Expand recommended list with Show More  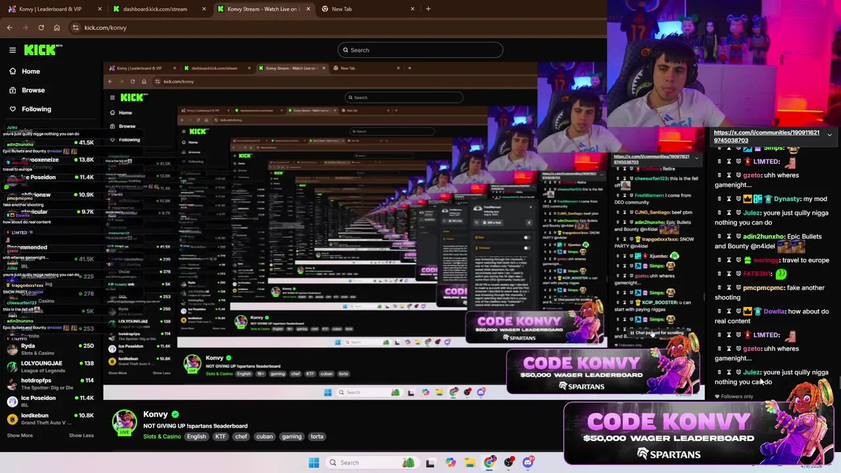pos(20,435)
